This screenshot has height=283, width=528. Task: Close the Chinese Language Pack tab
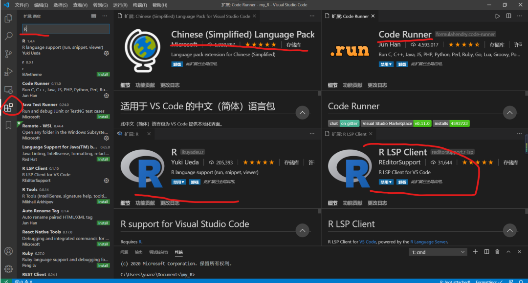(254, 16)
